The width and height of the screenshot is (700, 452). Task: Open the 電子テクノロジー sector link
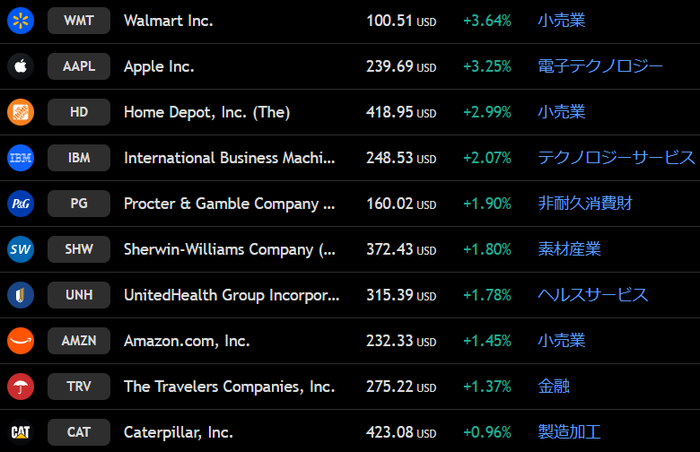click(x=600, y=66)
